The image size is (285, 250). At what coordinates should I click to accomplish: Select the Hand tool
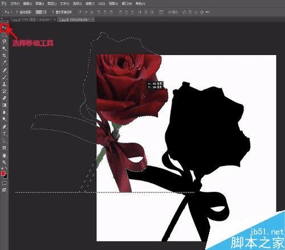[4, 155]
